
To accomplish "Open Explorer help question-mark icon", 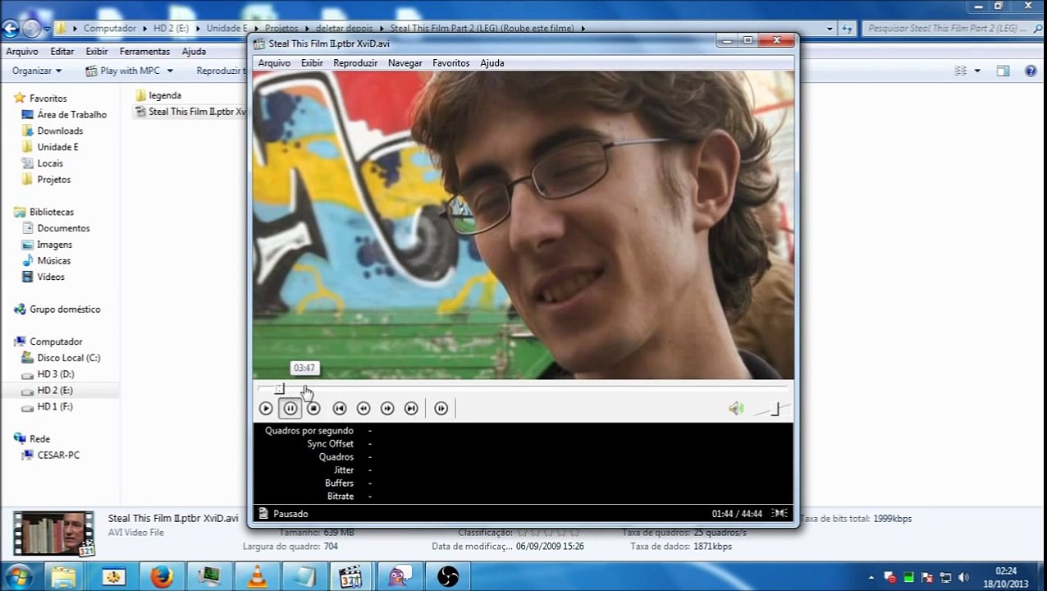I will point(1031,71).
